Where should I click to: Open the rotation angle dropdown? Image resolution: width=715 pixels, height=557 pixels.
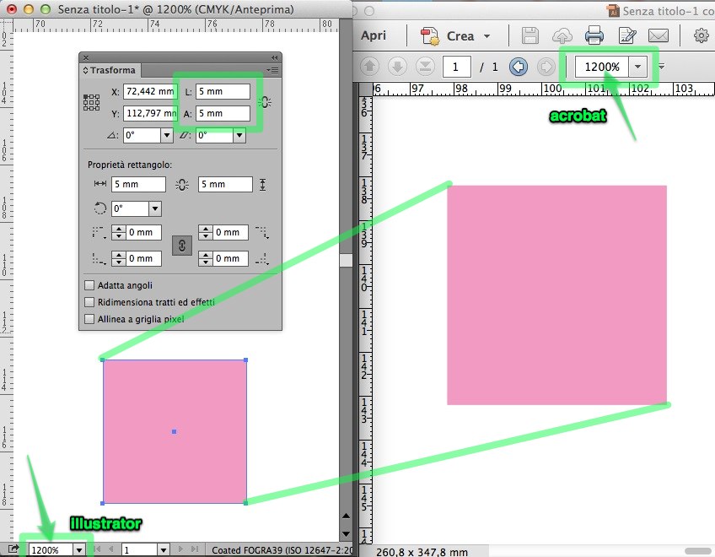[x=167, y=135]
